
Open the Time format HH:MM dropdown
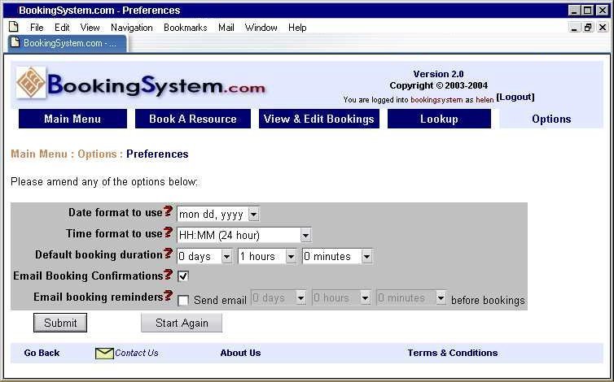(244, 235)
